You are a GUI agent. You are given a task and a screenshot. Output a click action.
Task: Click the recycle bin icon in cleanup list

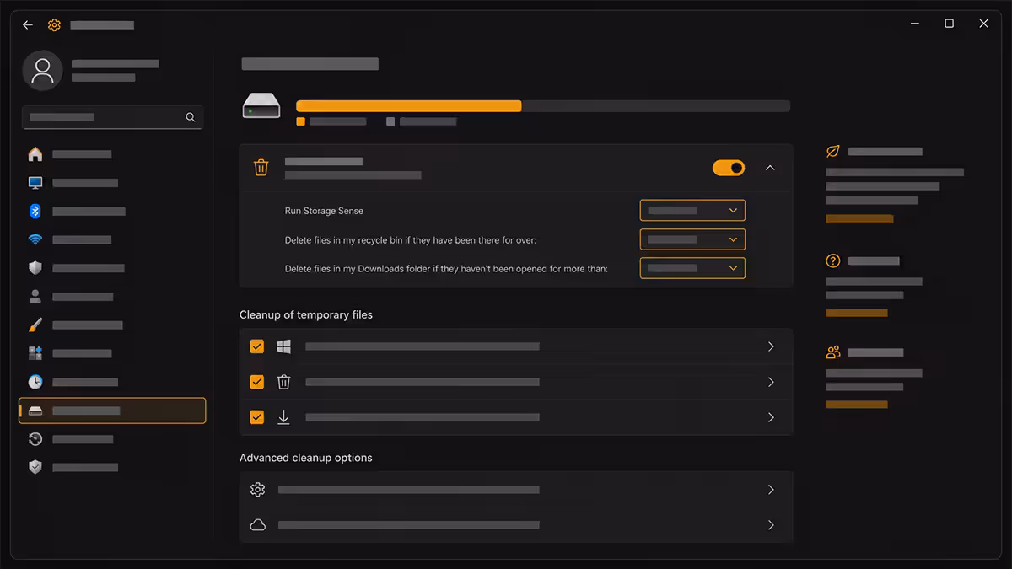point(284,382)
